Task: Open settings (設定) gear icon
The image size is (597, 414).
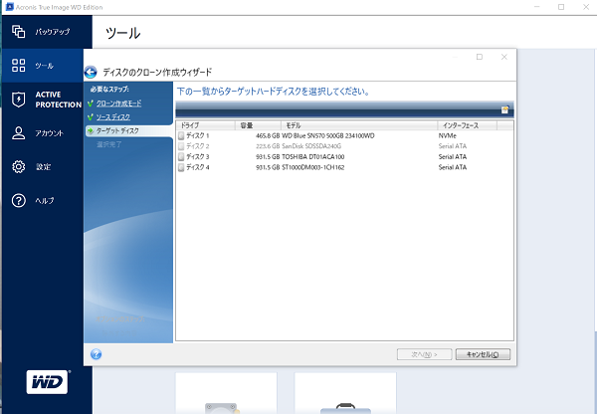Action: pyautogui.click(x=18, y=167)
